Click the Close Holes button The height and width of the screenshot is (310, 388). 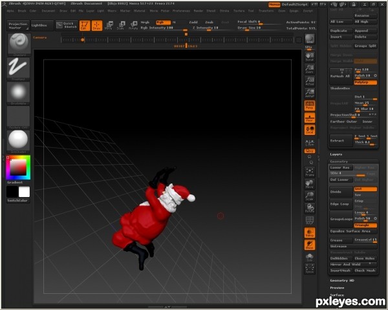365,258
